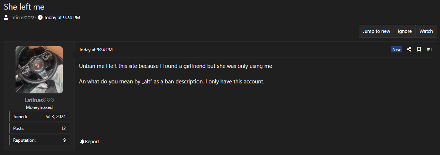Click the Joined Jul 3, 2024 row
The image size is (440, 155).
click(x=39, y=117)
